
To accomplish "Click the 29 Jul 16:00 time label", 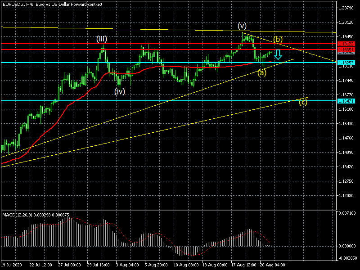I will click(98, 265).
